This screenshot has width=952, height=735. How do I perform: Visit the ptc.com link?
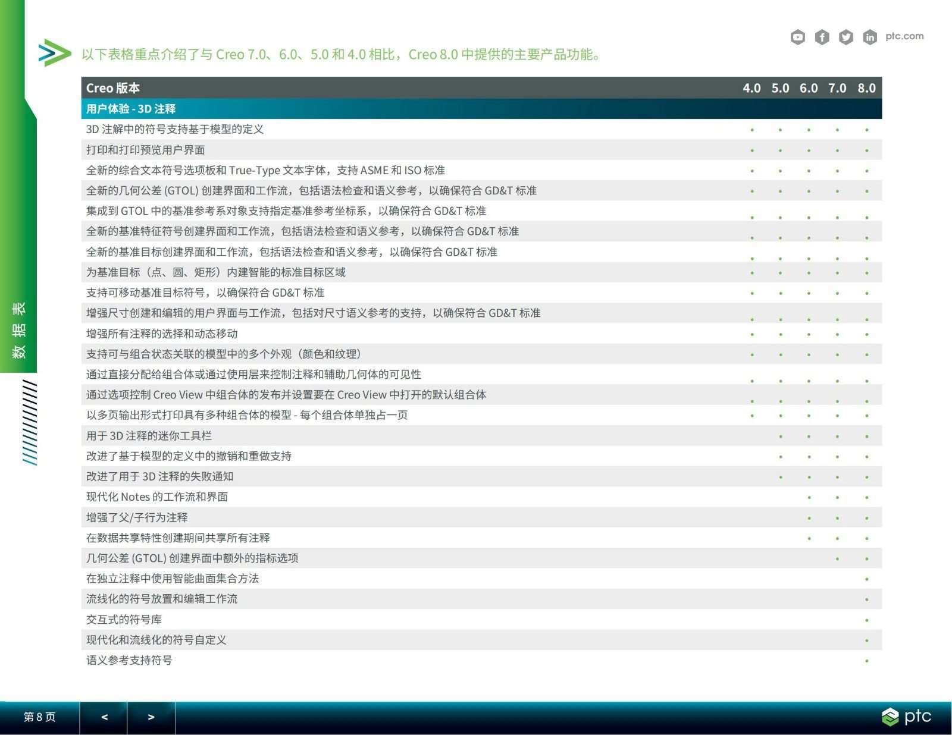(x=904, y=36)
